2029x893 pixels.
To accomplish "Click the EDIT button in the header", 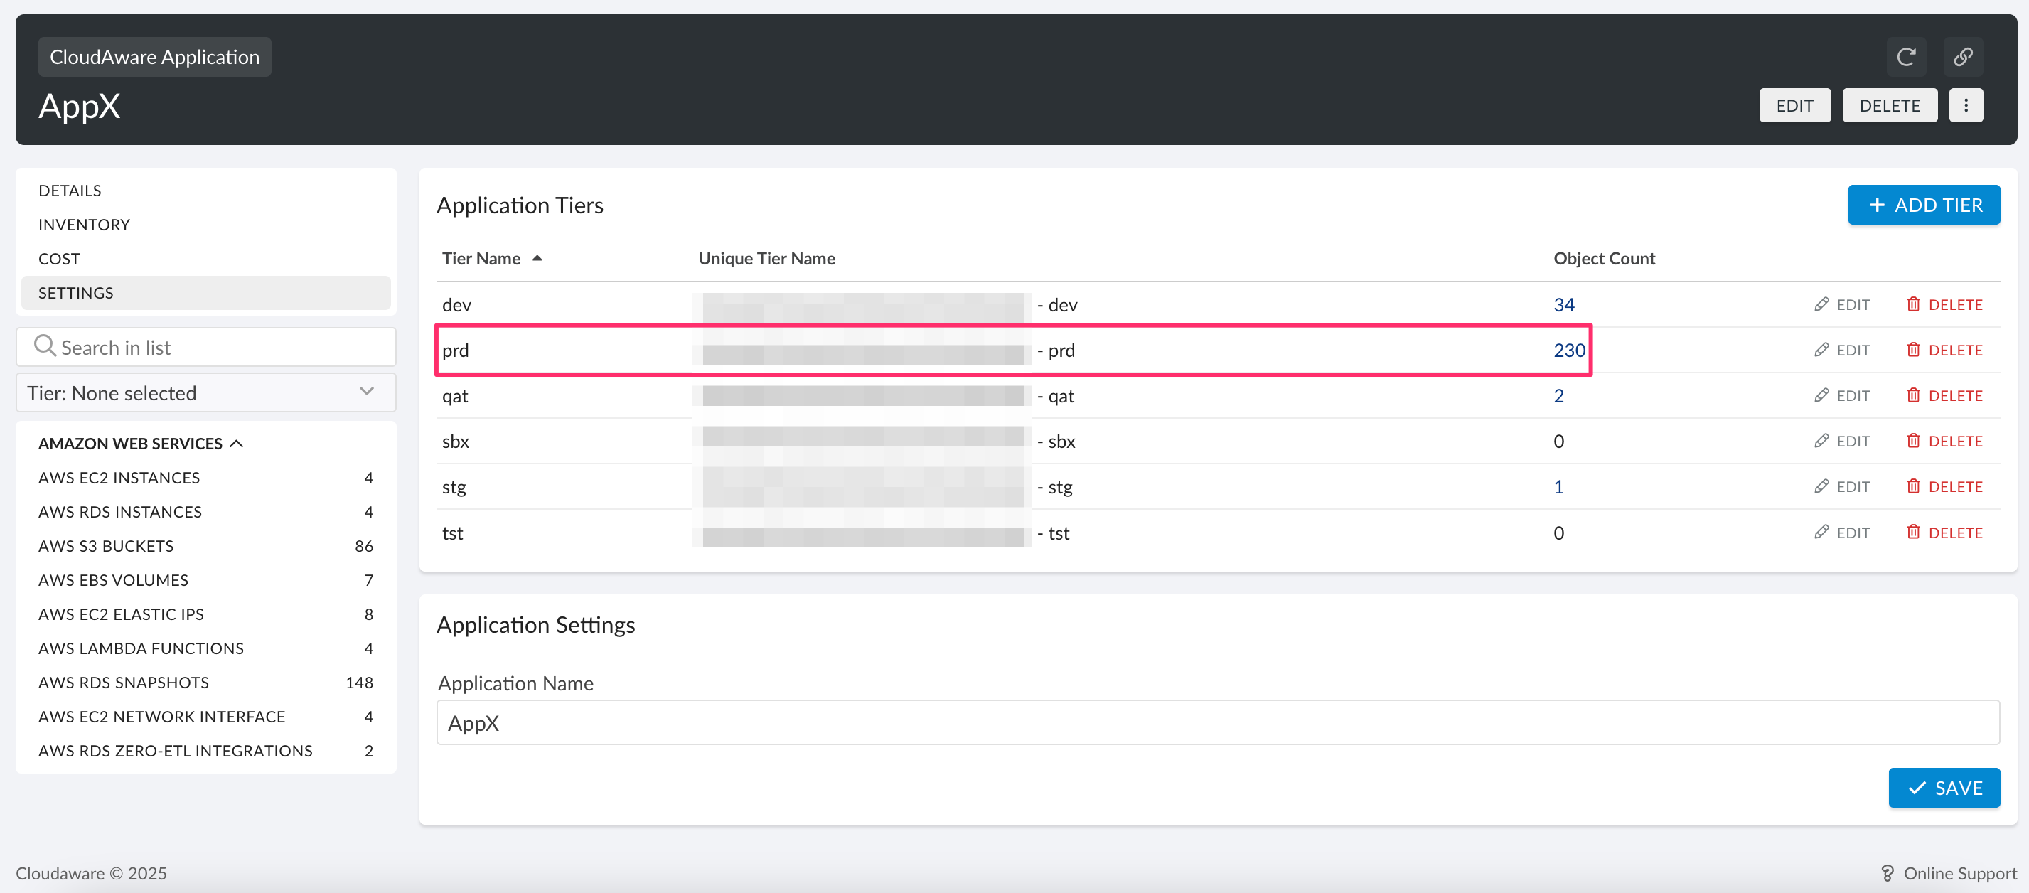I will (x=1795, y=105).
